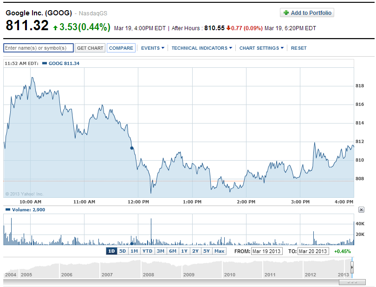Click the red after-hours down arrow
This screenshot has width=376, height=287.
pyautogui.click(x=228, y=28)
